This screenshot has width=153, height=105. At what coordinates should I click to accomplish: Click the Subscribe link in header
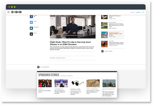pos(138,12)
